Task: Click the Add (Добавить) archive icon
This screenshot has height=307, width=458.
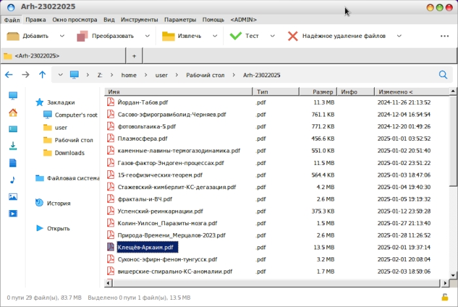Action: 13,36
